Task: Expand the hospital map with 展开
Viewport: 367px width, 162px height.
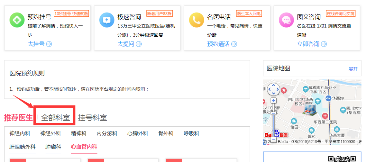Action: [353, 69]
